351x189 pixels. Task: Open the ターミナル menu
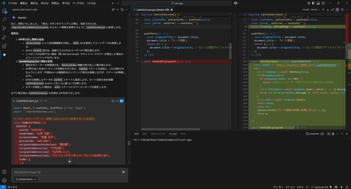click(x=78, y=3)
